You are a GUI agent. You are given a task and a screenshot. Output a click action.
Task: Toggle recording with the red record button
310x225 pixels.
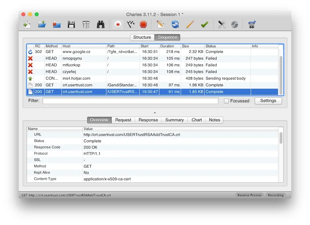(x=118, y=25)
